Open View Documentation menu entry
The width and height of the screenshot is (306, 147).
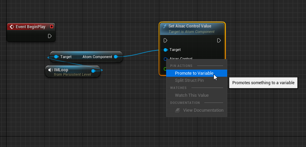[196, 110]
